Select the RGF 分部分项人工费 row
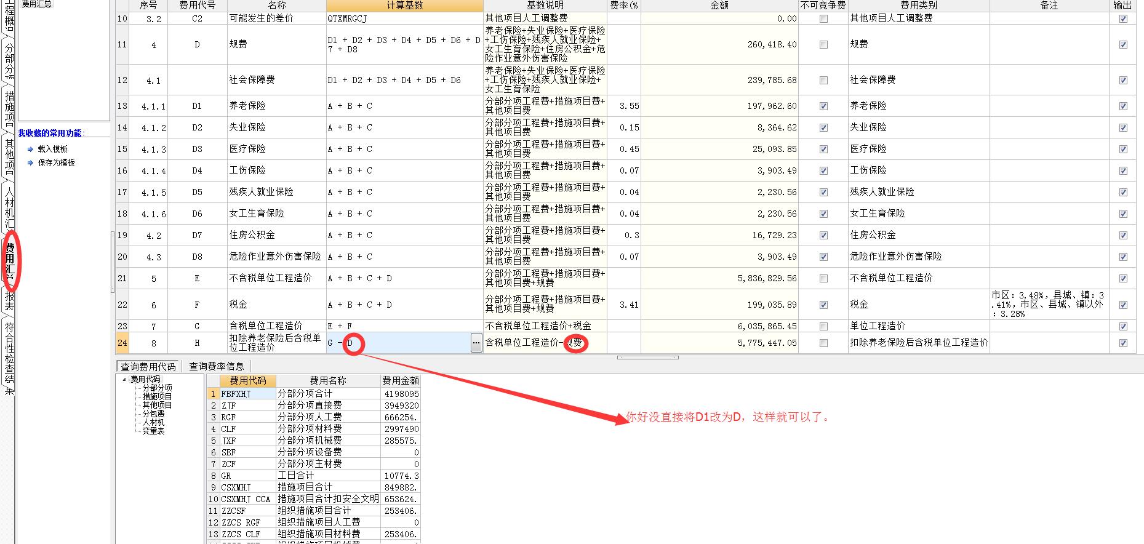Viewport: 1144px width, 544px height. 314,417
